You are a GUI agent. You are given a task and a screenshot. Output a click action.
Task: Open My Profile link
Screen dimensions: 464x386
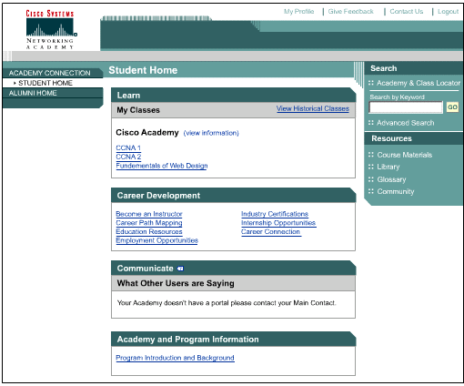298,12
